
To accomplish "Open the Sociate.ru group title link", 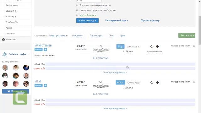I will click(19, 54).
